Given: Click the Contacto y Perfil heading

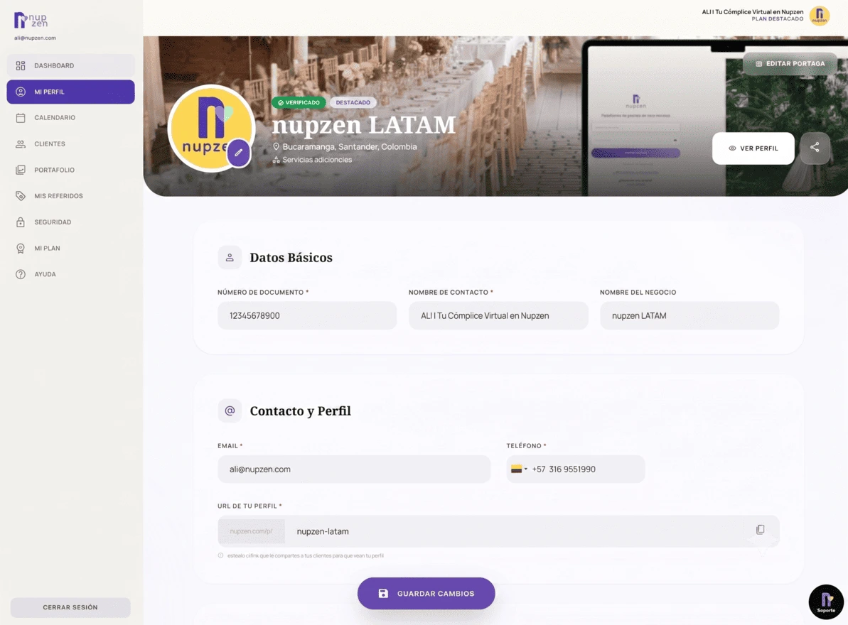Looking at the screenshot, I should [x=300, y=411].
